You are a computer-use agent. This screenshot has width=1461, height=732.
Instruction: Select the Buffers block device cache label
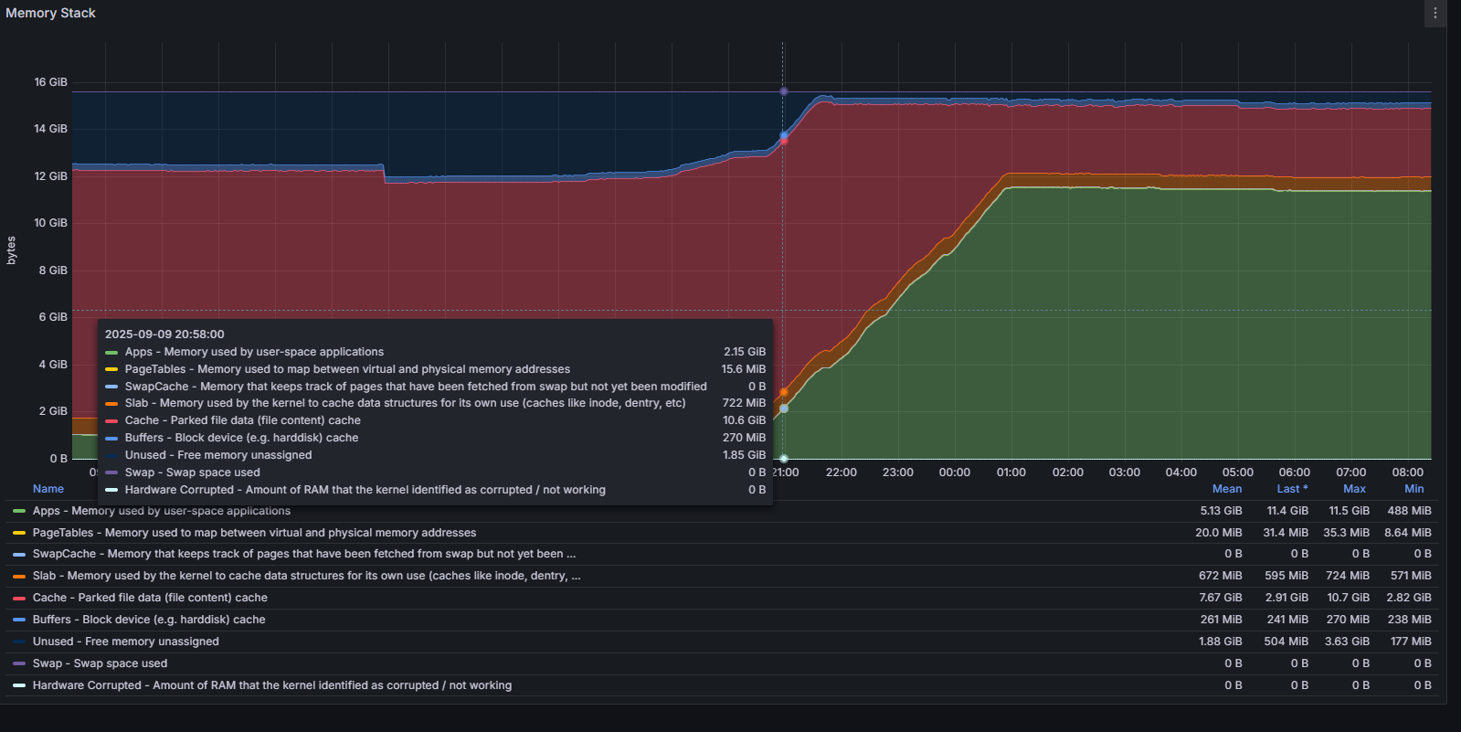(149, 620)
